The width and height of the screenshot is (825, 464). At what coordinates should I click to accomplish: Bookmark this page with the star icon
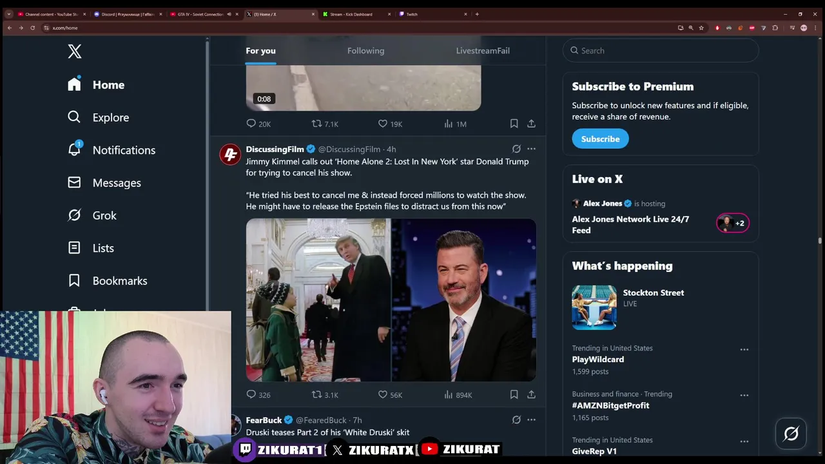701,28
